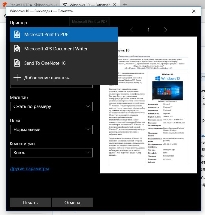Screen dimensions: 205x215
Task: Select Send To OneNote 16 printer
Action: (64, 63)
